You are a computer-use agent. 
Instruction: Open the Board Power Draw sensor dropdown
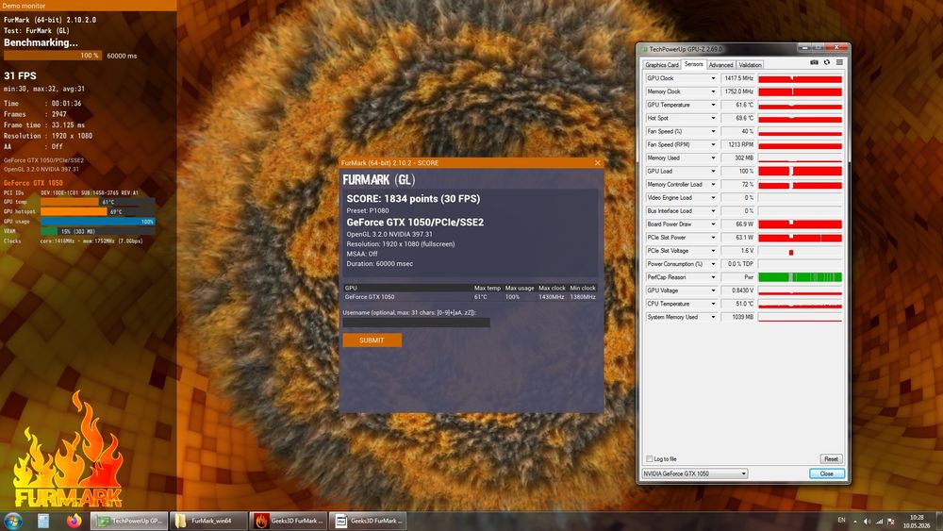(713, 224)
